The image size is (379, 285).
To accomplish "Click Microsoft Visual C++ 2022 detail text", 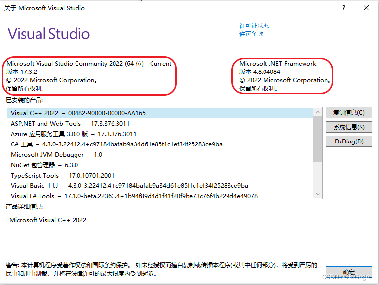I will [48, 220].
